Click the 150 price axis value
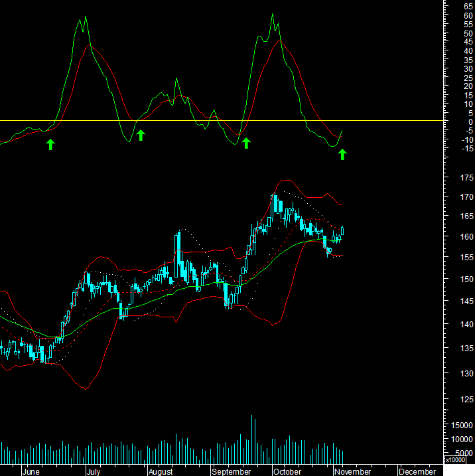The height and width of the screenshot is (476, 475). [x=467, y=279]
